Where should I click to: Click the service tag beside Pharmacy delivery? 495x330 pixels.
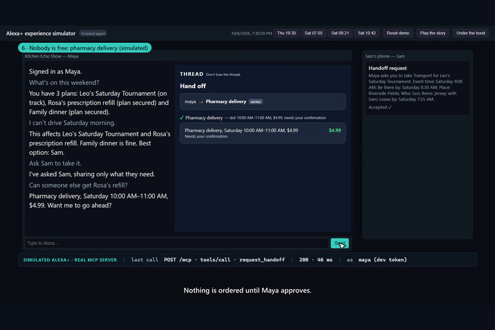[255, 101]
